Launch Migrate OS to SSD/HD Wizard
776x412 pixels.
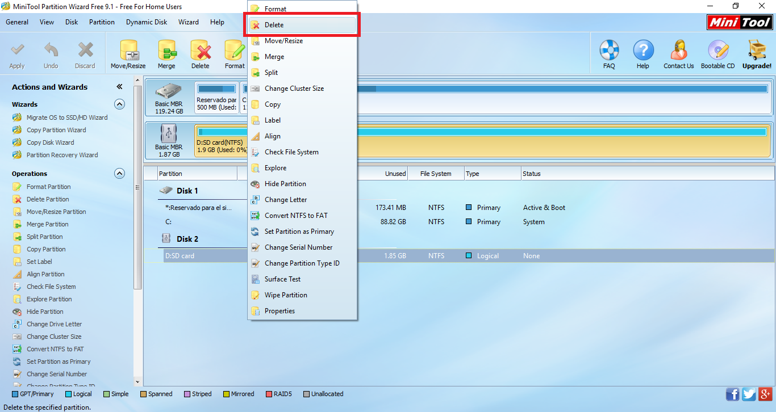point(60,117)
